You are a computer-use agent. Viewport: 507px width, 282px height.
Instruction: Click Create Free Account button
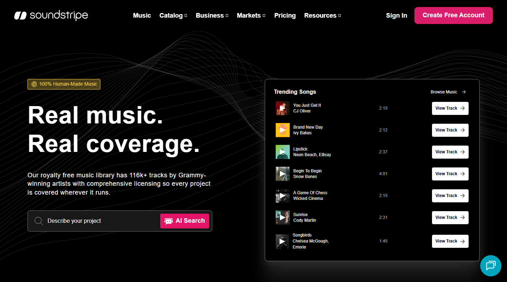point(453,16)
